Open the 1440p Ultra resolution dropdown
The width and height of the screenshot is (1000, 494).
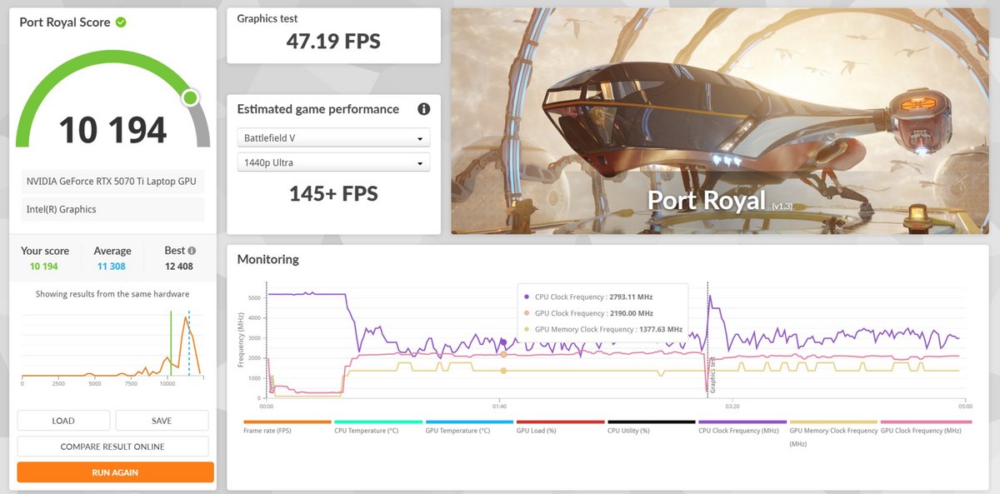(333, 162)
